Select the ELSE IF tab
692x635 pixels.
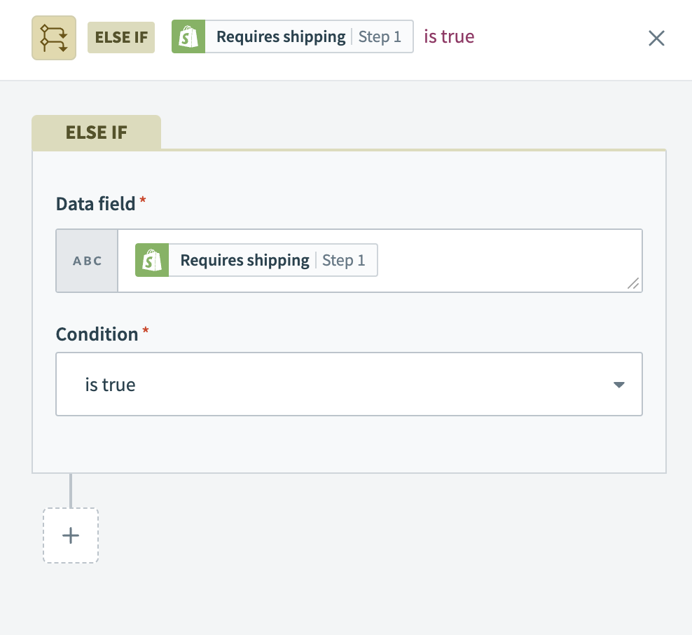(97, 132)
